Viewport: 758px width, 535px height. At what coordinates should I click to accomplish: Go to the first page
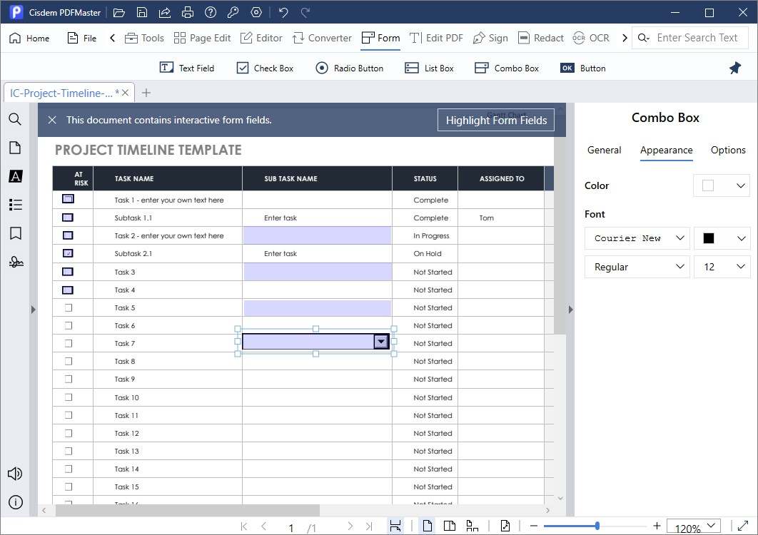(x=243, y=526)
